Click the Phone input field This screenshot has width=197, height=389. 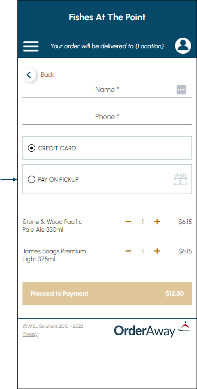point(107,117)
